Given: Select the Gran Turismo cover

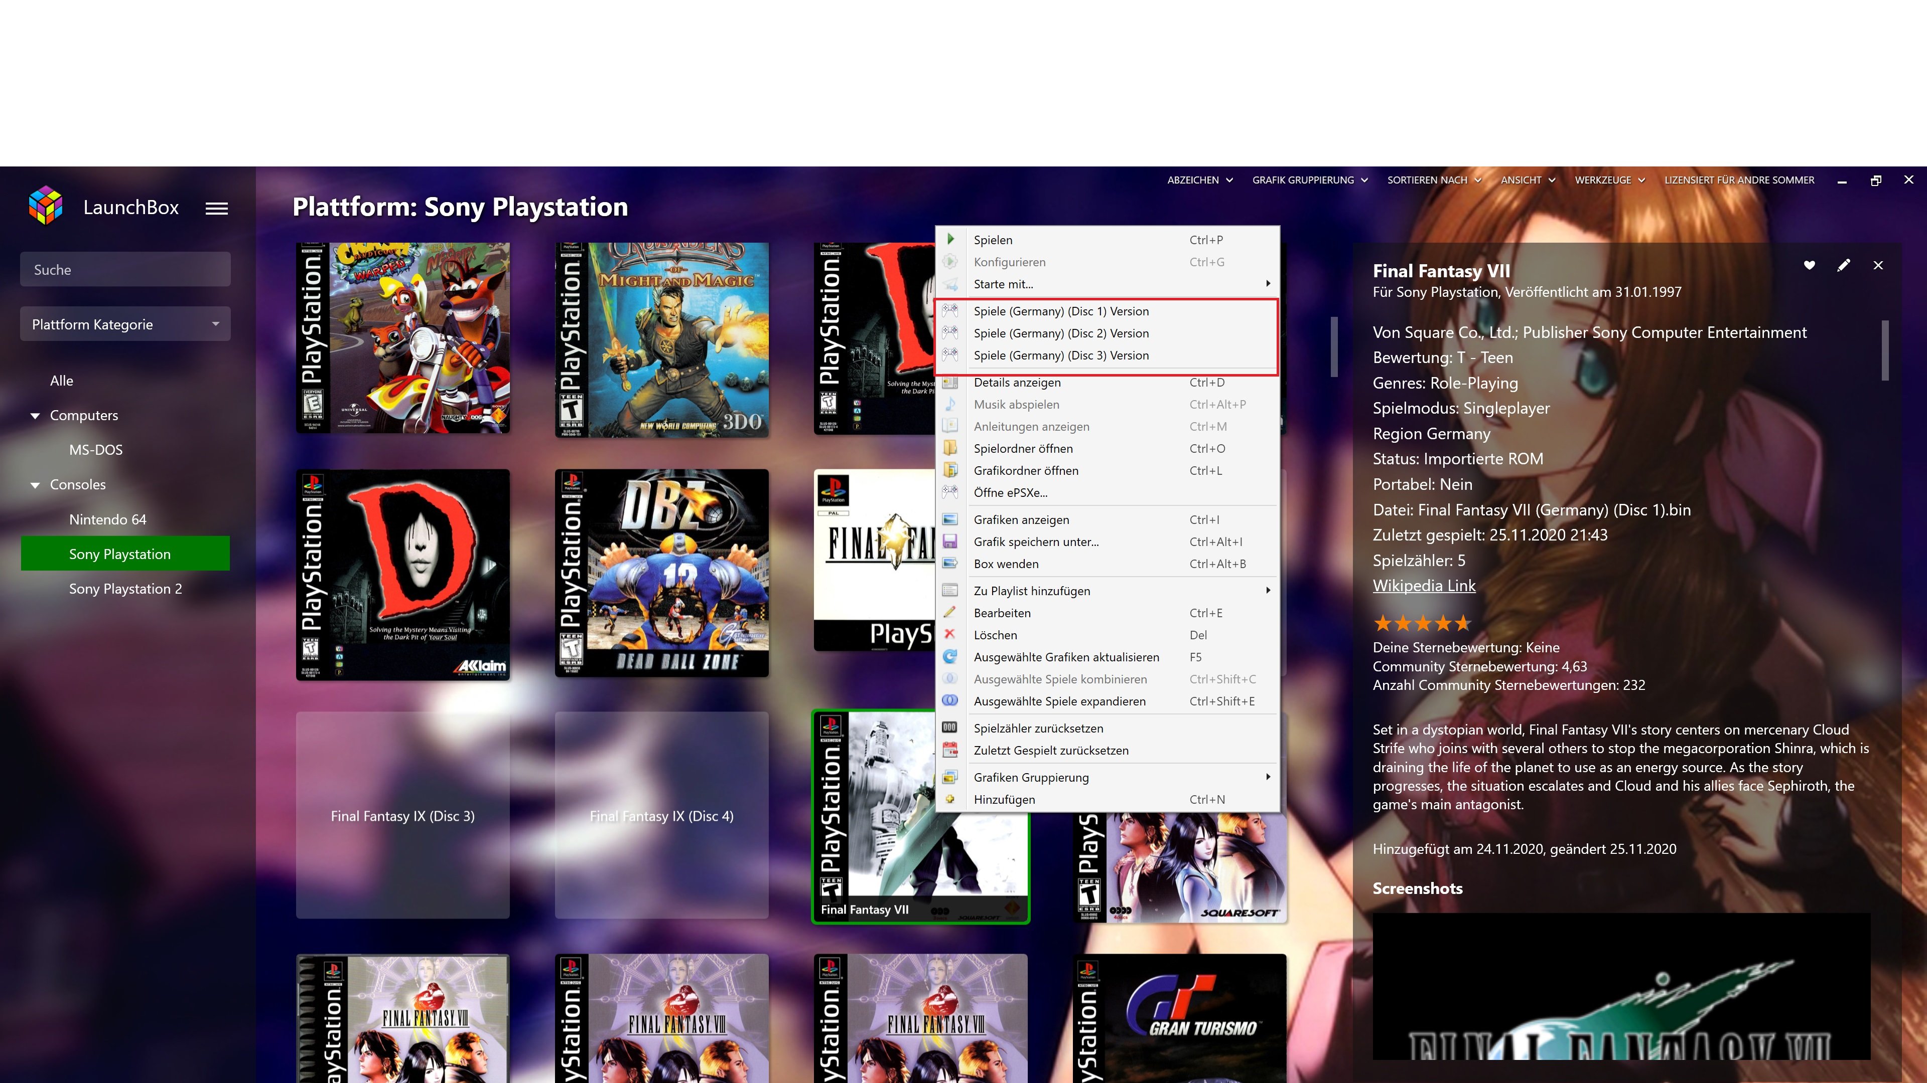Looking at the screenshot, I should (1180, 1018).
